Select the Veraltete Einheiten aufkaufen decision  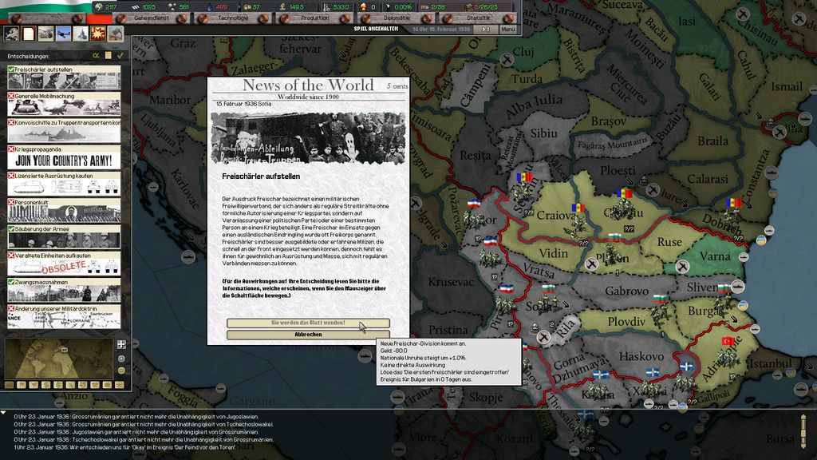[64, 264]
